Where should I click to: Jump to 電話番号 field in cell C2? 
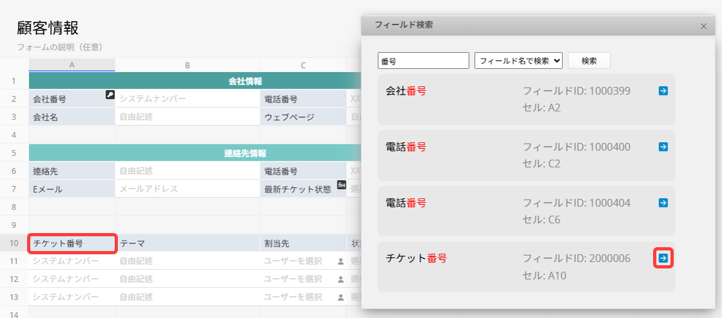point(663,147)
